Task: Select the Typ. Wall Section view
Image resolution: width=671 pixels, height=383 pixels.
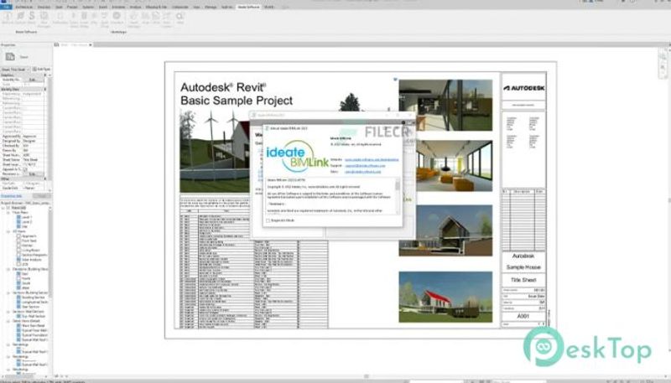Action: coord(34,316)
